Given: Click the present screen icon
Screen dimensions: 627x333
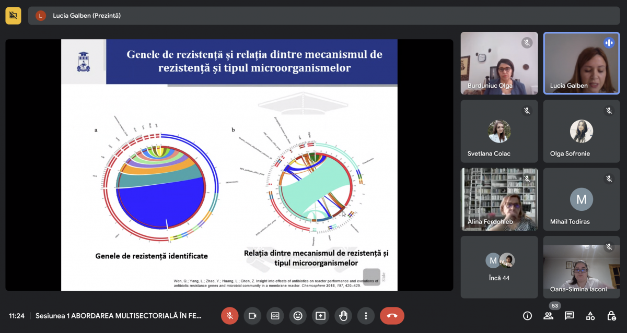Looking at the screenshot, I should coord(320,316).
